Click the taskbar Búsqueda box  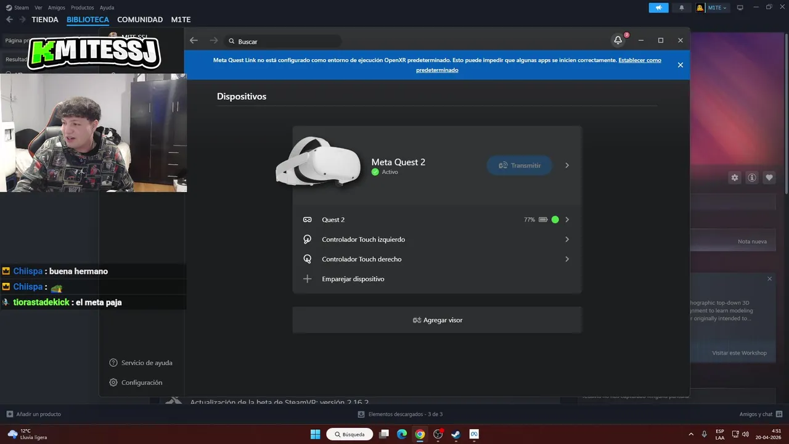click(349, 434)
